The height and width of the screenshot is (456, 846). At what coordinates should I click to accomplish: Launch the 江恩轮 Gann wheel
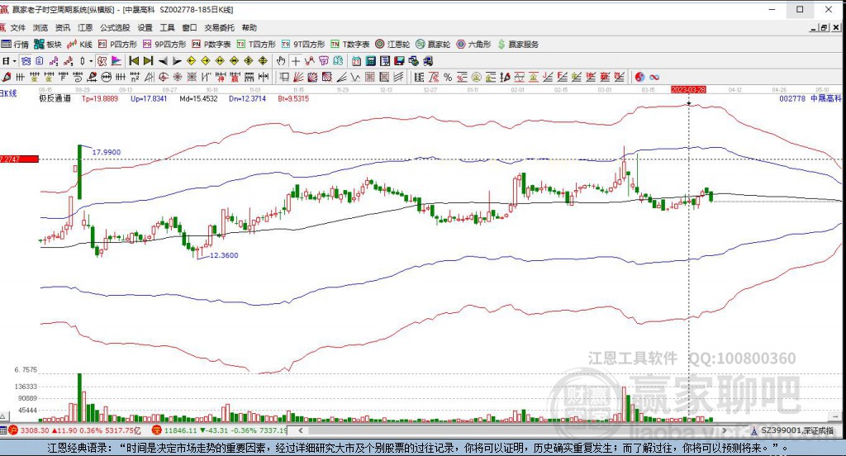click(392, 45)
